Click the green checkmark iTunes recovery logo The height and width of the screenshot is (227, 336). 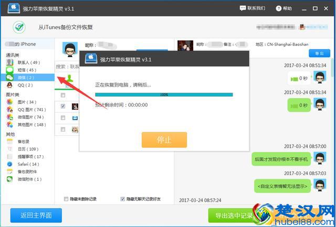click(19, 27)
